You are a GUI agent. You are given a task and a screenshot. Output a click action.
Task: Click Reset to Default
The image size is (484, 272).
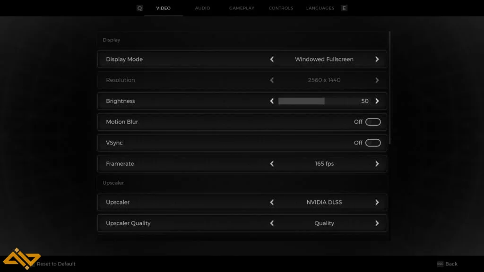click(56, 264)
